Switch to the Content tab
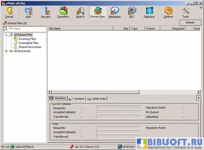This screenshot has height=150, width=204. tap(77, 99)
